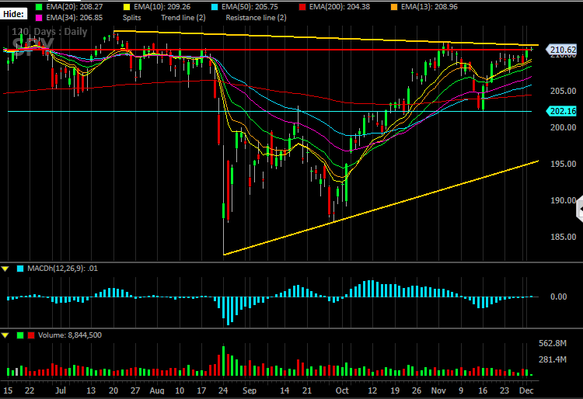Click the orange EMA(13) color swatch

(394, 7)
